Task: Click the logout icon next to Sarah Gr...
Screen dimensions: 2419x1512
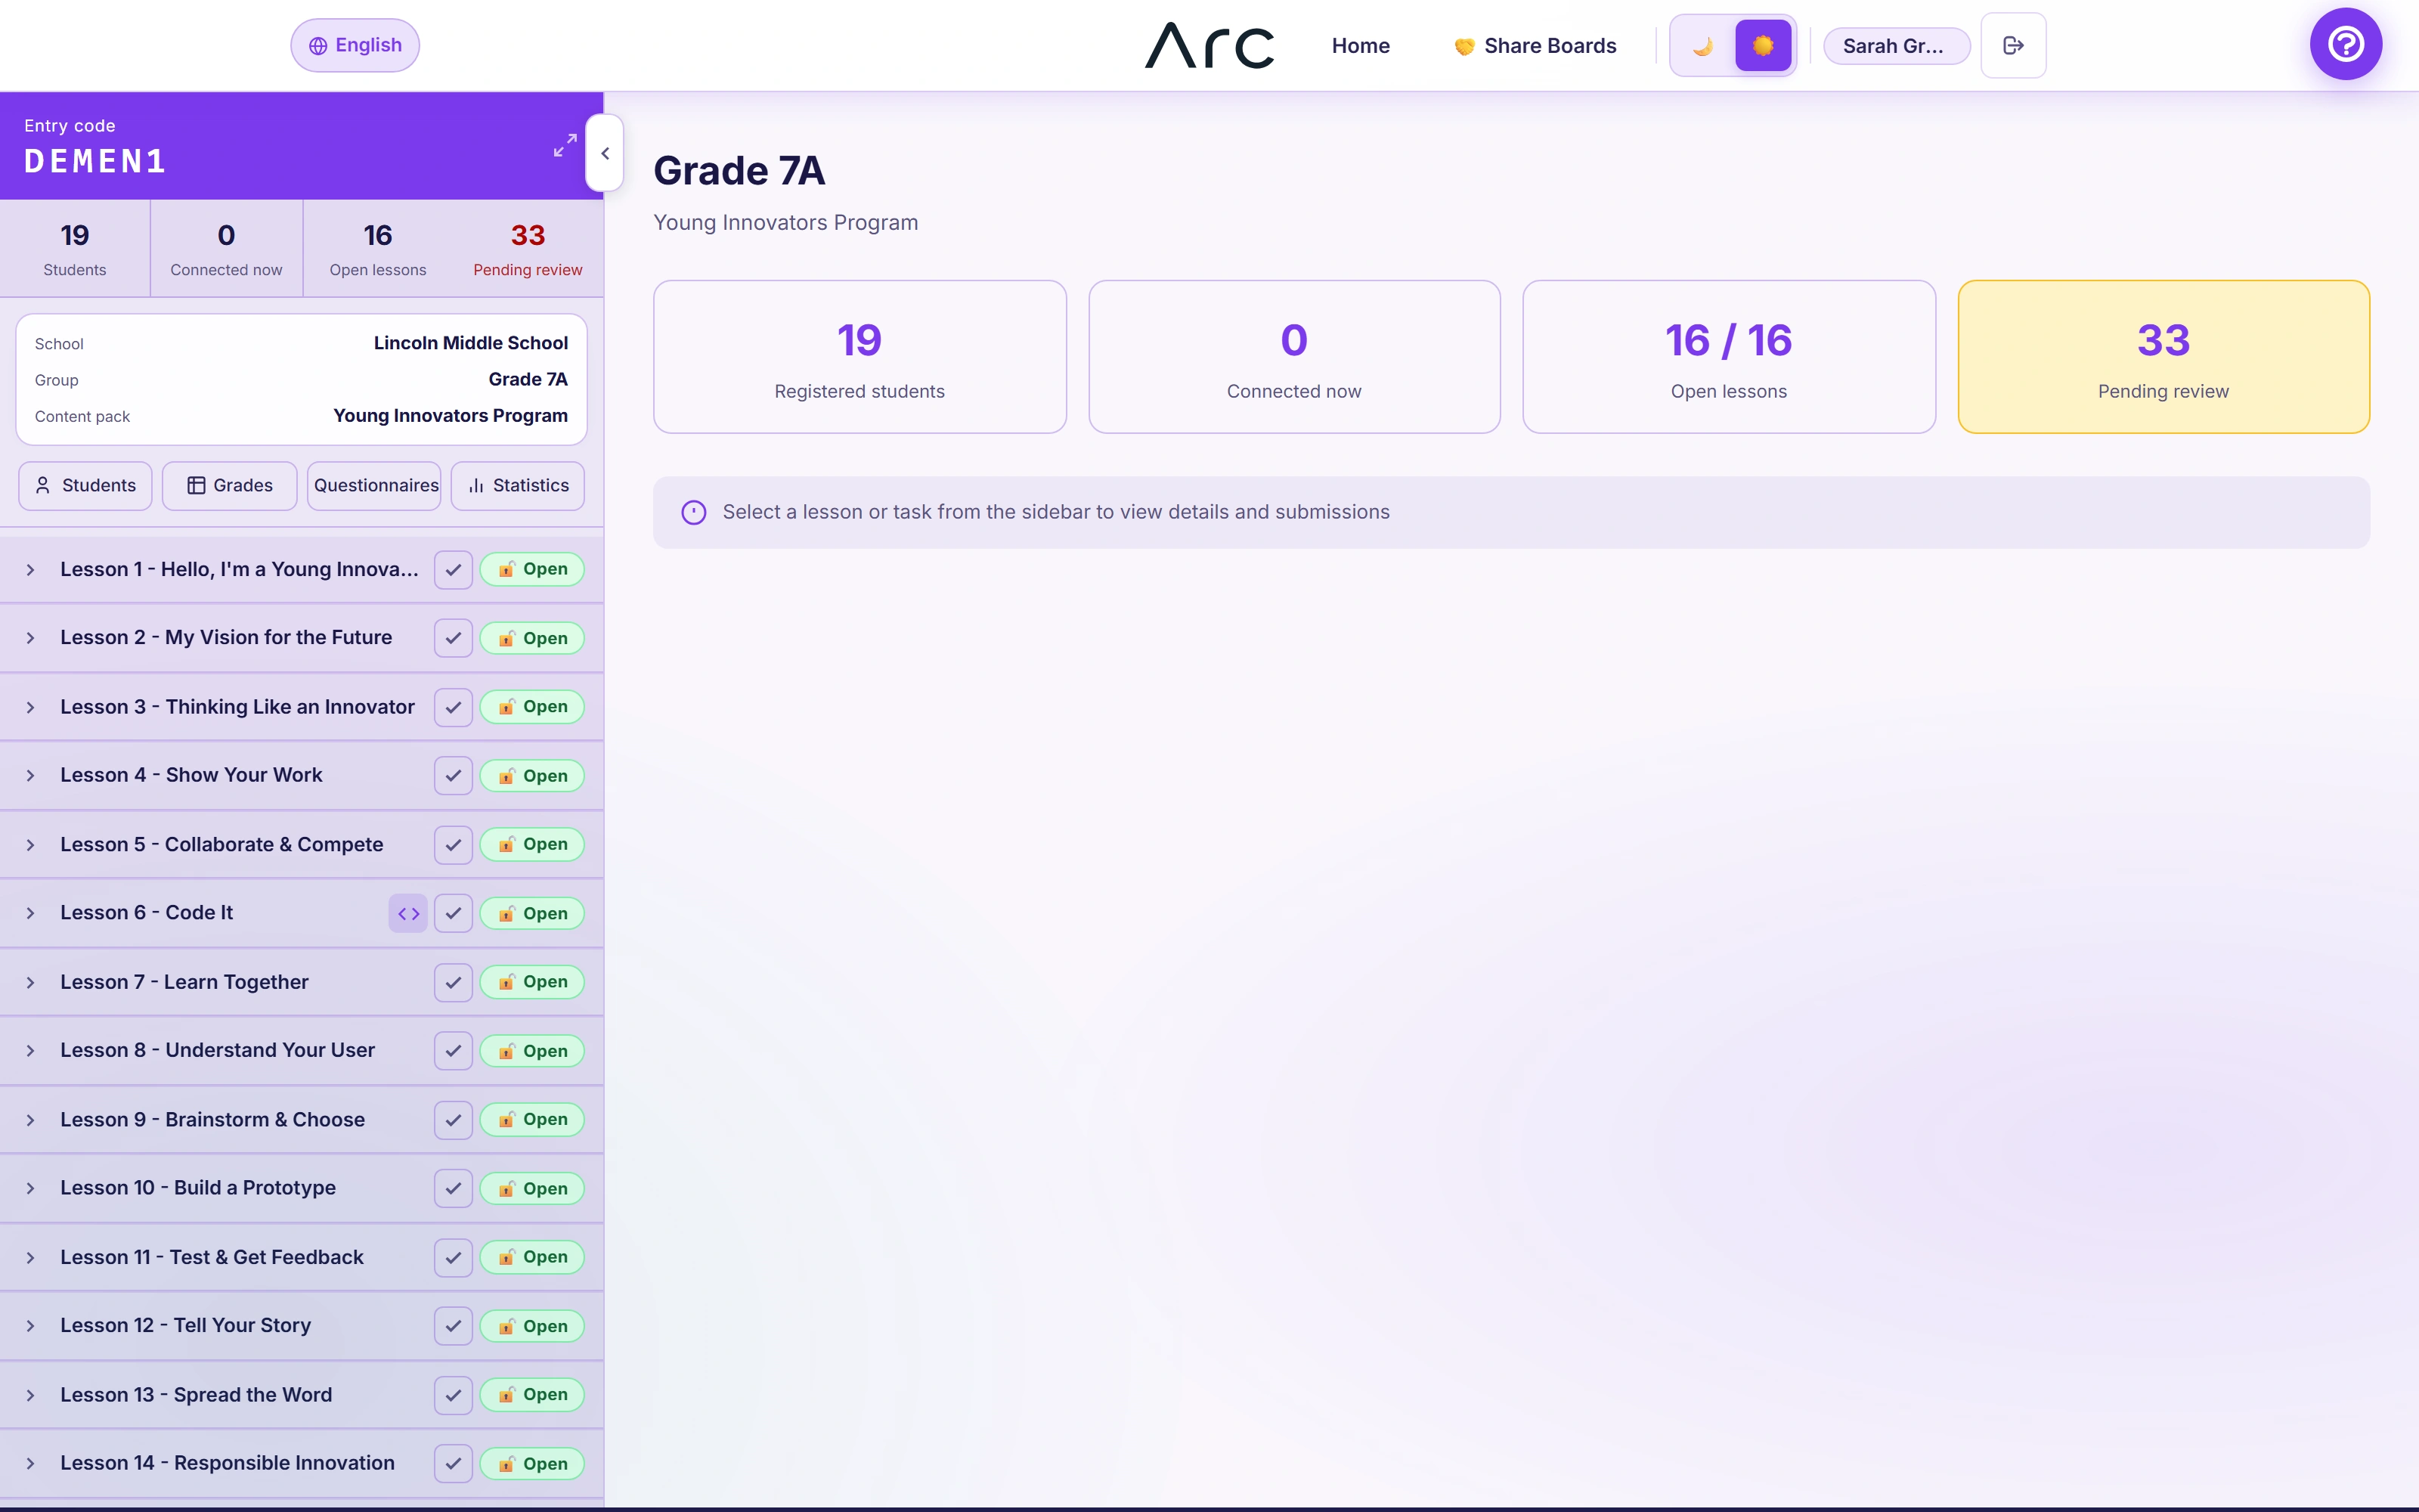Action: tap(2013, 45)
